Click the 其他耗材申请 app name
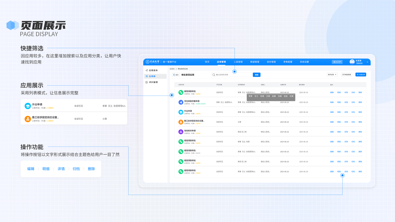The height and width of the screenshot is (222, 395). (190, 131)
